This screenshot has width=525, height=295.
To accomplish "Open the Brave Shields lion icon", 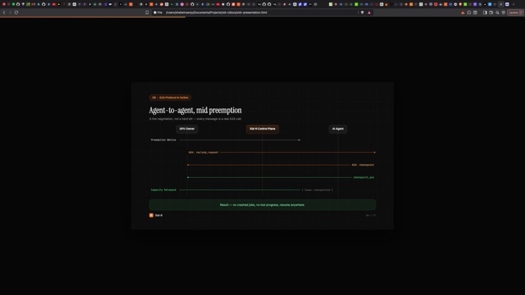I will coord(362,12).
